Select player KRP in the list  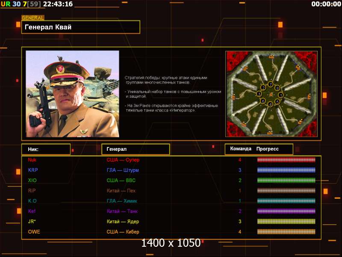[33, 170]
